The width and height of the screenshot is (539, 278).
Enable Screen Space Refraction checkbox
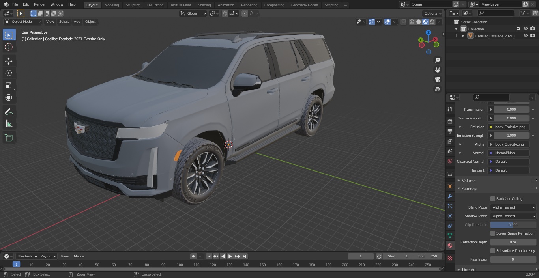click(x=493, y=233)
